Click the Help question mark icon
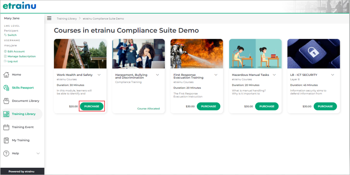The image size is (350, 175). pos(6,153)
